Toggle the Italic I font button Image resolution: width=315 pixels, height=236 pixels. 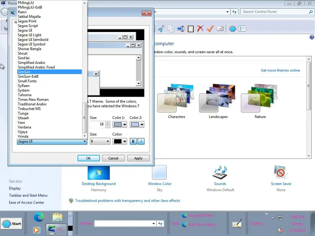(141, 141)
